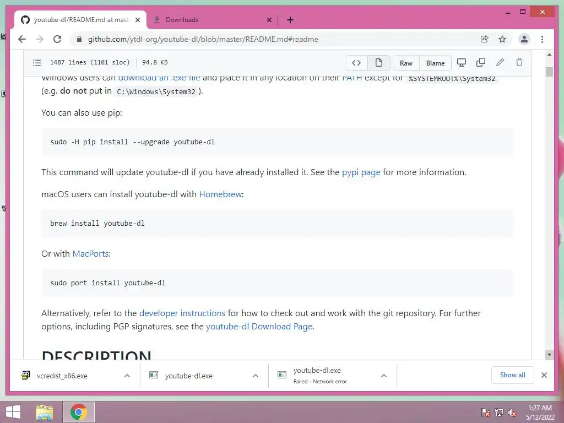564x423 pixels.
Task: Open the vcredist_x86.exe download
Action: click(62, 376)
